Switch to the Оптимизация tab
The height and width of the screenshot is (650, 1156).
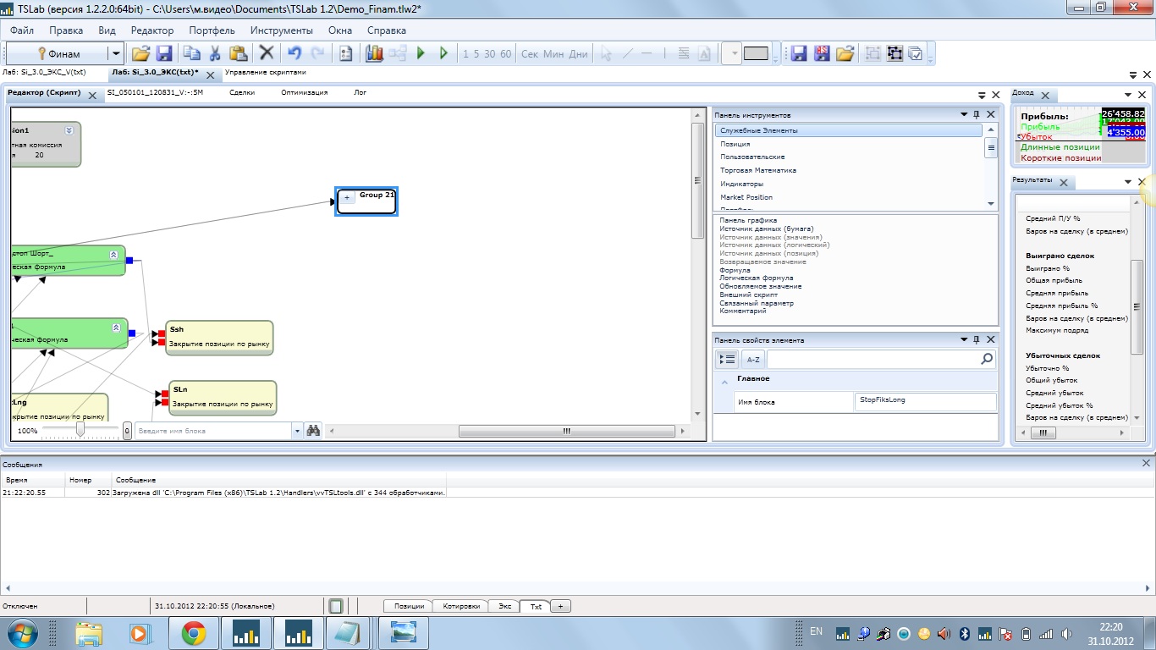pyautogui.click(x=304, y=92)
